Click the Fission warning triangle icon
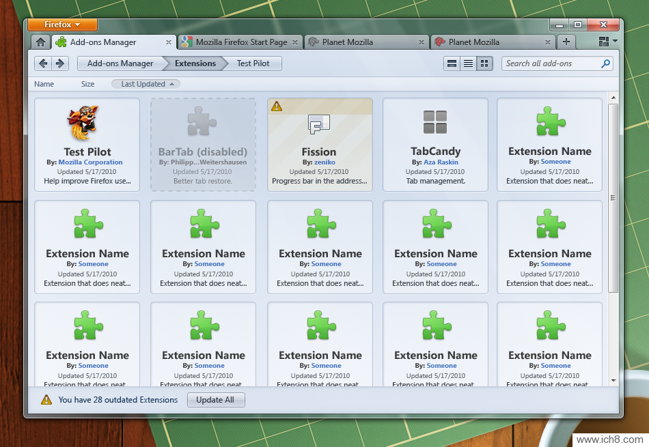This screenshot has height=447, width=649. pos(276,106)
